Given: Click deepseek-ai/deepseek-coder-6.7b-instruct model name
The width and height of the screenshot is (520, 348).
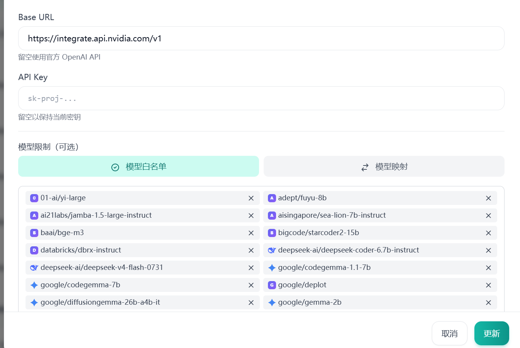Looking at the screenshot, I should point(348,250).
